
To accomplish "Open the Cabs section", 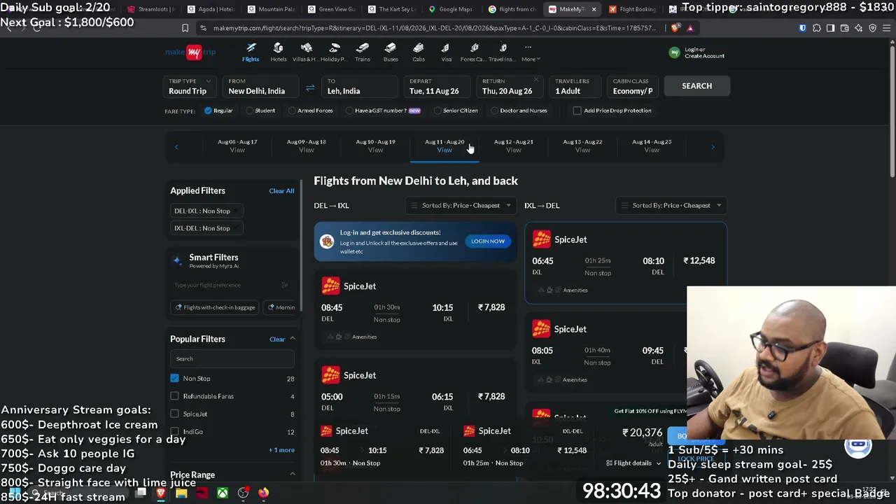I will (x=419, y=52).
